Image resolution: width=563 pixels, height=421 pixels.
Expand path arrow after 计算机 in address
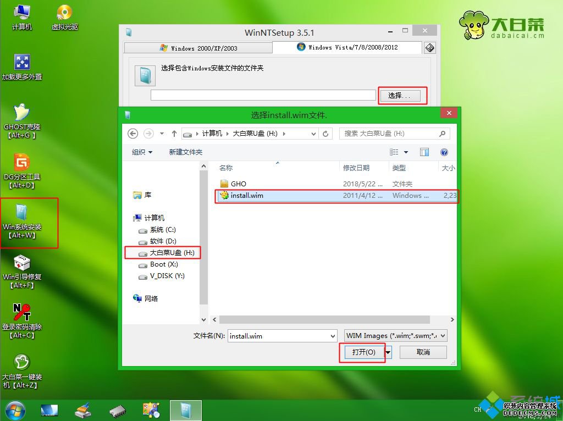227,134
